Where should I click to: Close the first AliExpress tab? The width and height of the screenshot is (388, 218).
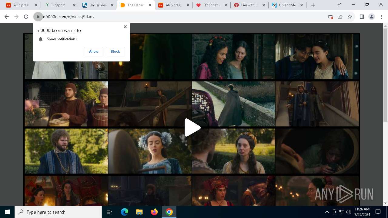pos(36,5)
